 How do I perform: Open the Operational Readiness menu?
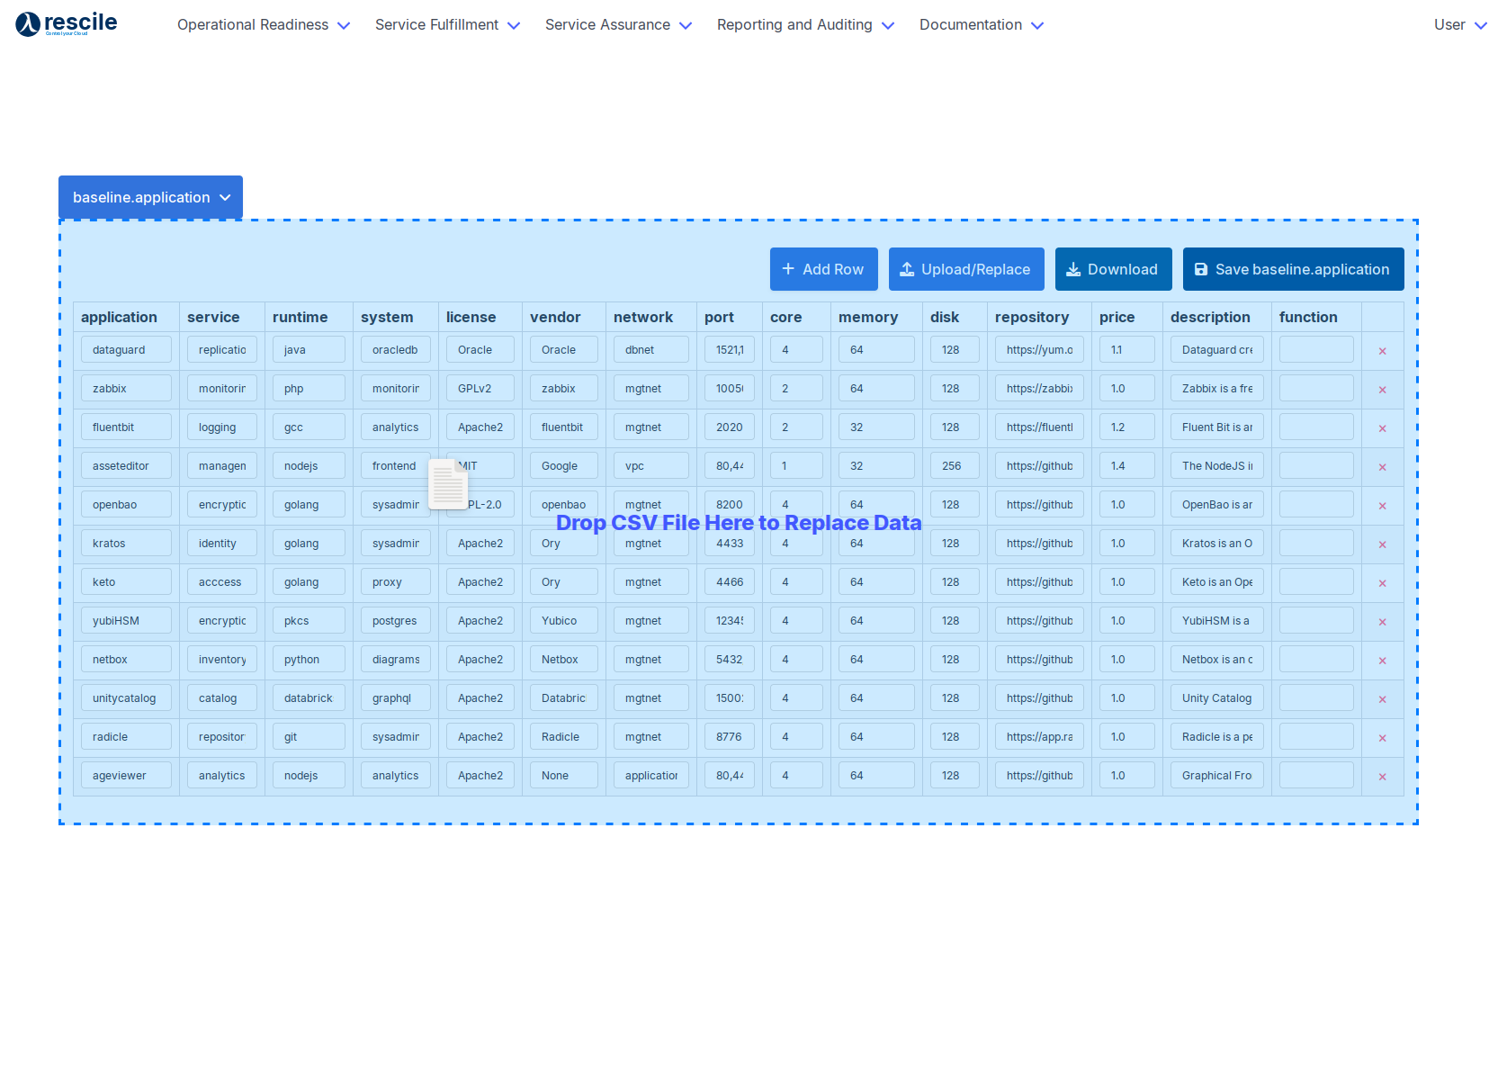(x=263, y=25)
